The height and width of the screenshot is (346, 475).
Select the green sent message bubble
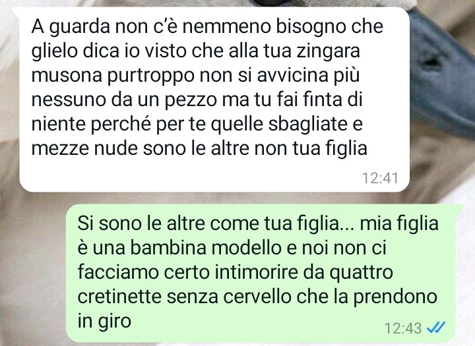[x=263, y=273]
